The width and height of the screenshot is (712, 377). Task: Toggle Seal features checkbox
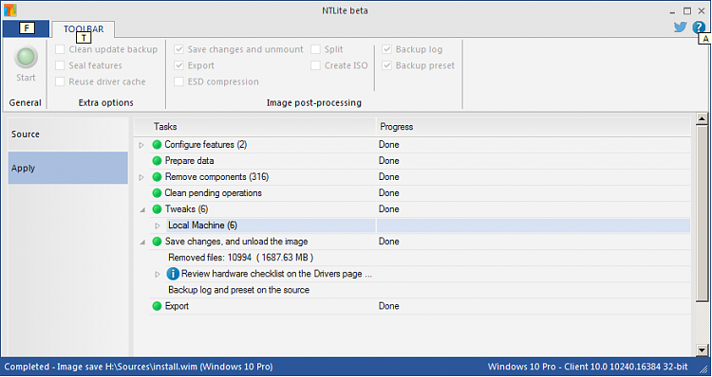pyautogui.click(x=60, y=65)
